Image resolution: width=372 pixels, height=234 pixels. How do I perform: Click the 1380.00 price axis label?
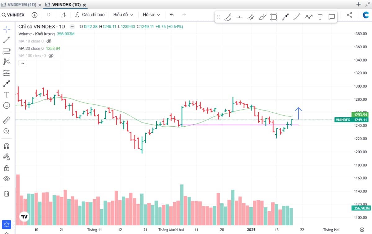361,34
